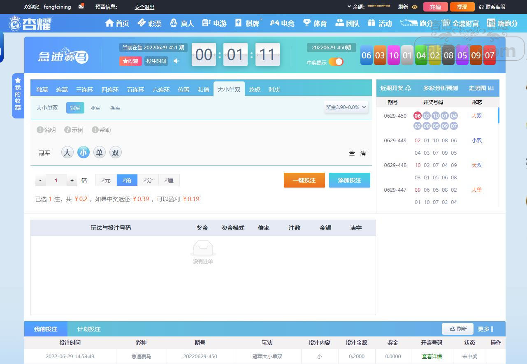Select the 大 bet option
This screenshot has width=527, height=364.
coord(67,153)
